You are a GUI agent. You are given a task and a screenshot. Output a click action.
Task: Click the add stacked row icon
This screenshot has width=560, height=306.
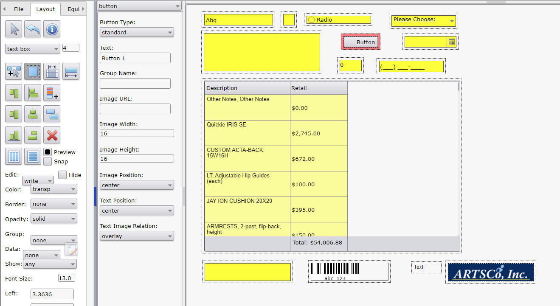click(x=52, y=93)
